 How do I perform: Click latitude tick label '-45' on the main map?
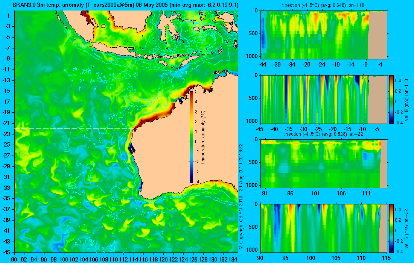click(x=7, y=252)
